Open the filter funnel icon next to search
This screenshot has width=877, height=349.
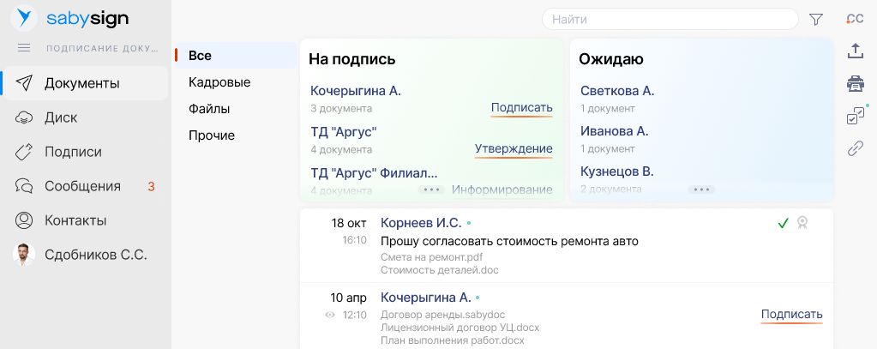click(x=815, y=19)
